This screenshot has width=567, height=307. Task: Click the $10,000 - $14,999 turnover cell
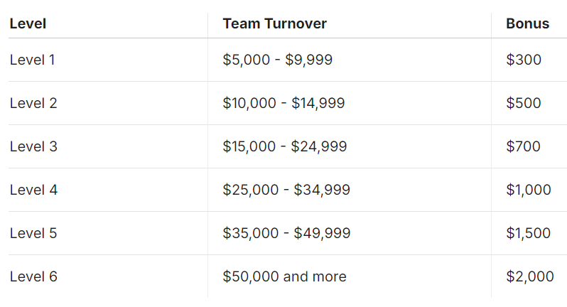point(283,103)
